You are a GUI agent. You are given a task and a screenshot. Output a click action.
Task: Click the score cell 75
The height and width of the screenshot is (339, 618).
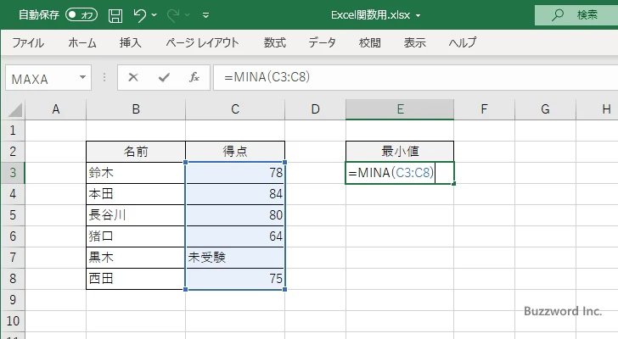(x=235, y=279)
